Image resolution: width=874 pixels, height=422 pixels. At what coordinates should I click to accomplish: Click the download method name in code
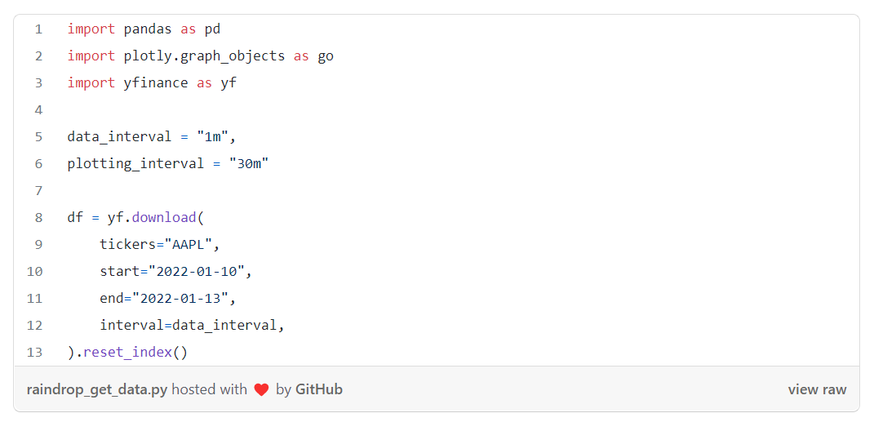point(164,218)
